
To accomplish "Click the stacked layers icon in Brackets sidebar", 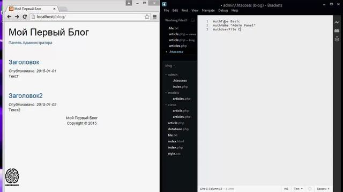I will [x=337, y=39].
